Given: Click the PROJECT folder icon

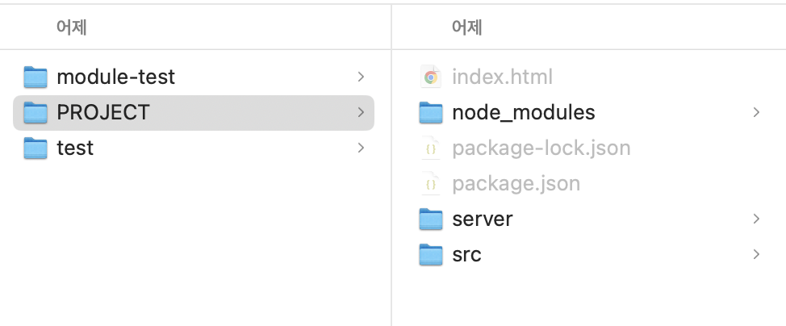Looking at the screenshot, I should point(35,112).
